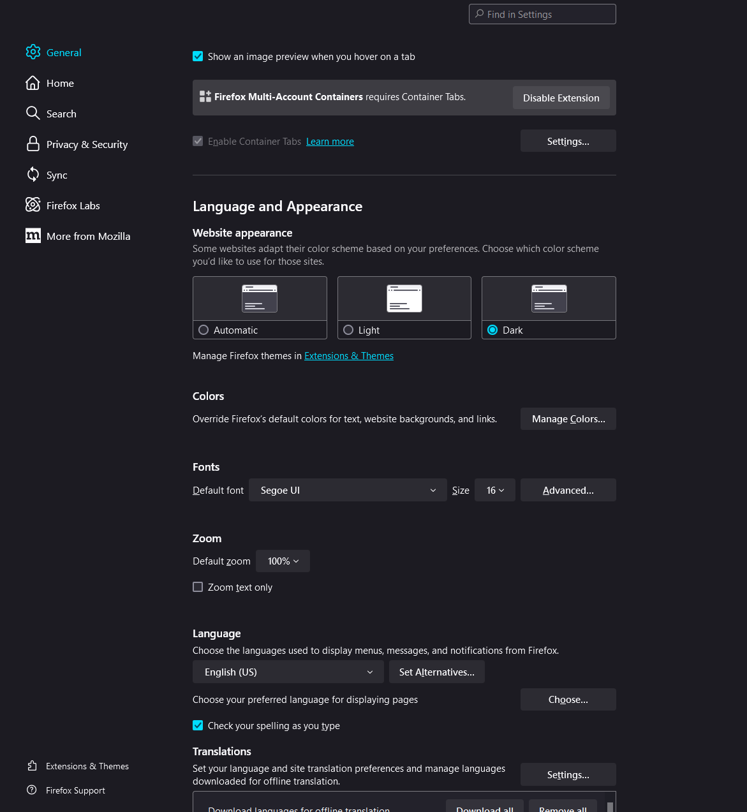This screenshot has height=812, width=747.
Task: Expand the Default zoom dropdown
Action: [x=283, y=561]
